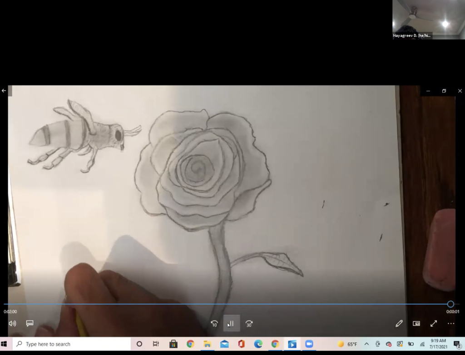Open the pencil edit options
The image size is (465, 355).
pos(399,324)
